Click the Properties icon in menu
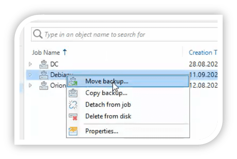The image size is (237, 159). (73, 131)
